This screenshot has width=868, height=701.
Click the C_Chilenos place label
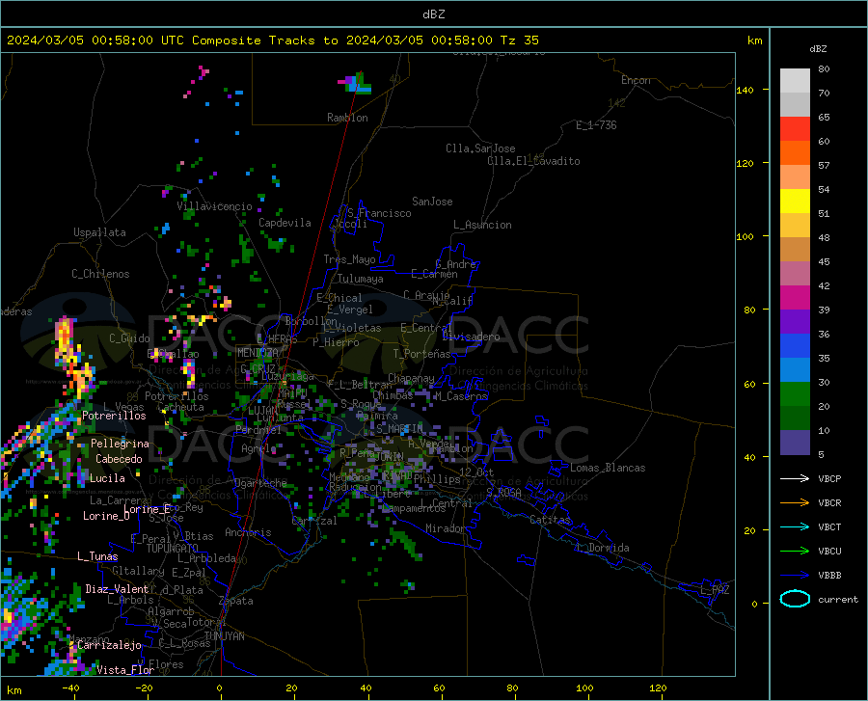tap(100, 274)
